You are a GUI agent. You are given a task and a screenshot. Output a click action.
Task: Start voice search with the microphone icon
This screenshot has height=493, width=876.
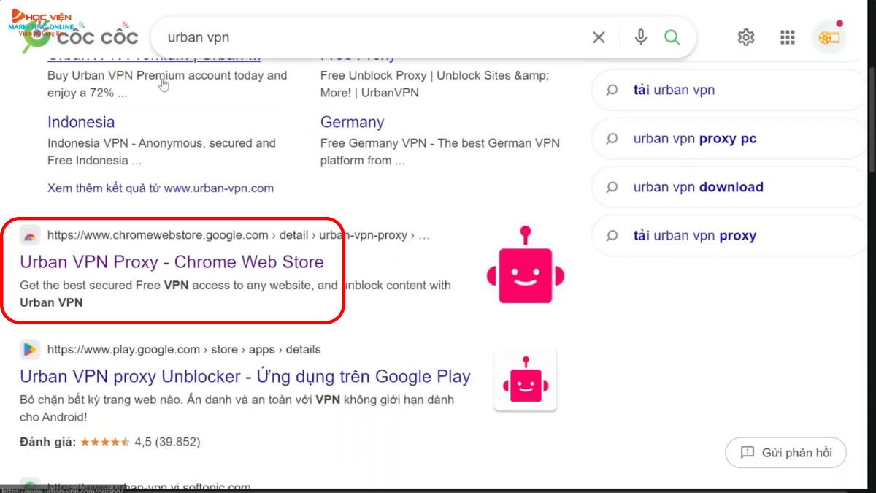tap(641, 37)
